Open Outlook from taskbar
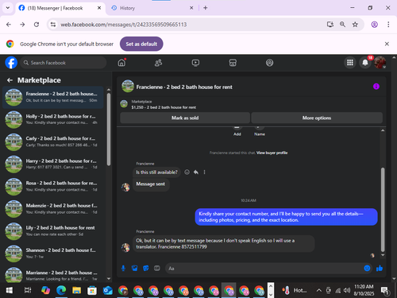This screenshot has height=298, width=397. click(x=108, y=291)
